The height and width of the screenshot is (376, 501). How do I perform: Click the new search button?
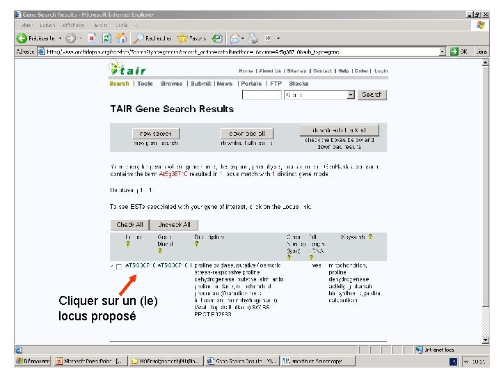tap(156, 134)
